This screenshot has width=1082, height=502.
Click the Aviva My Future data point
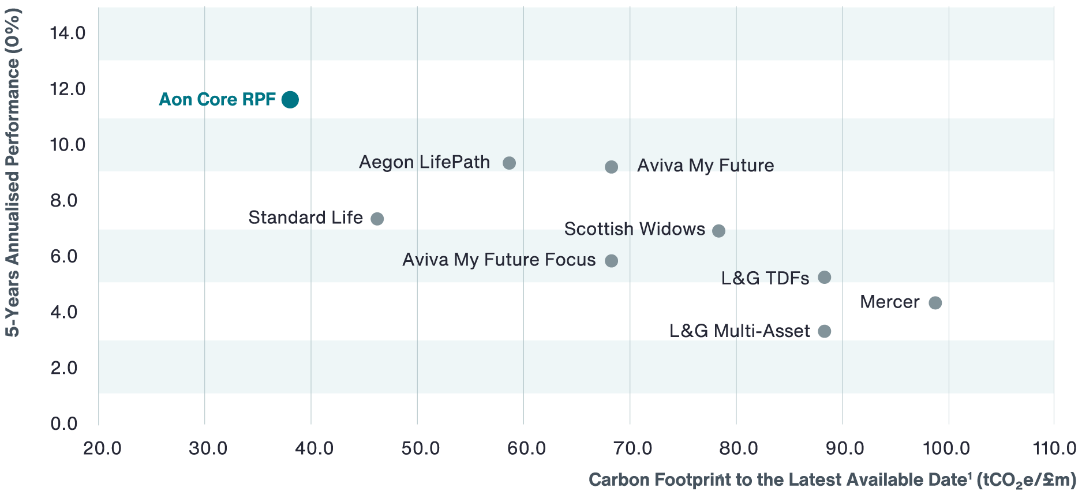point(611,167)
